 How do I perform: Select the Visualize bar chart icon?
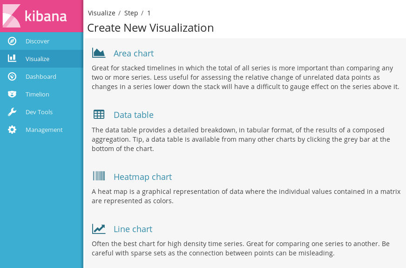pos(12,58)
